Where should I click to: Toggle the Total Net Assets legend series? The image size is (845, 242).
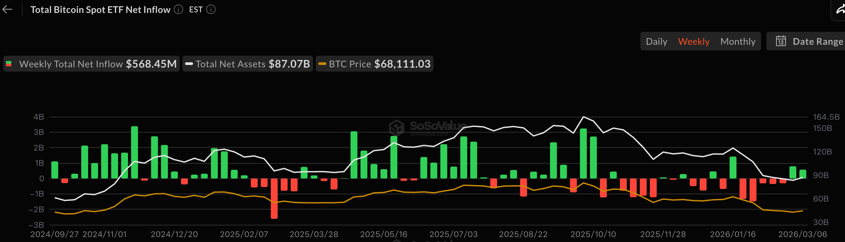(x=247, y=64)
